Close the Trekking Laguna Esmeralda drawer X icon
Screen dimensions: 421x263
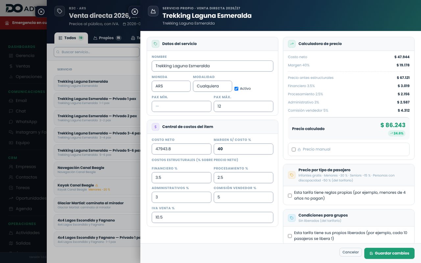(x=135, y=12)
